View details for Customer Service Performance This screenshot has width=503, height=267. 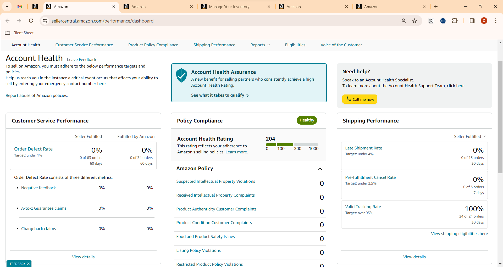(x=83, y=257)
